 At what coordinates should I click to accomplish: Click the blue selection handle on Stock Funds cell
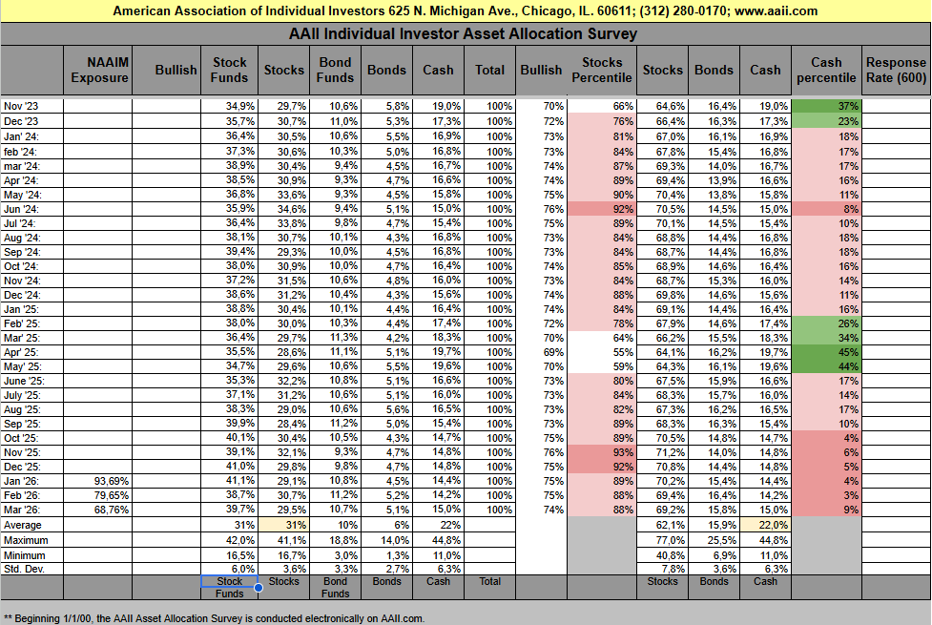tap(258, 588)
